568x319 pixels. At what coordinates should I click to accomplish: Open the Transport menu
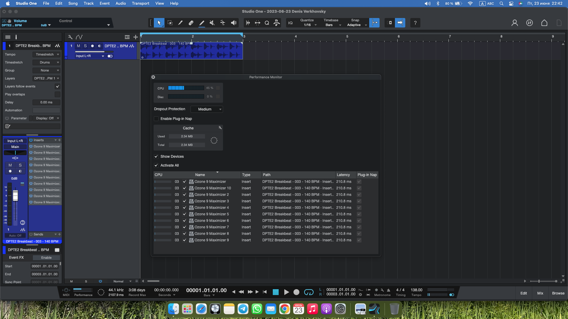tap(141, 3)
